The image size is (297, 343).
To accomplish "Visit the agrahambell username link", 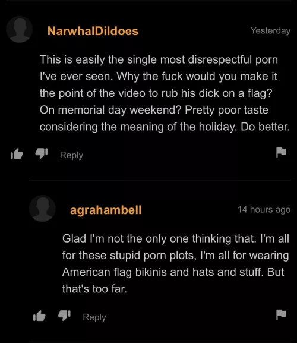I will pyautogui.click(x=106, y=210).
